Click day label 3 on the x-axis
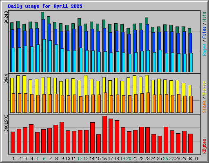 pos(26,159)
